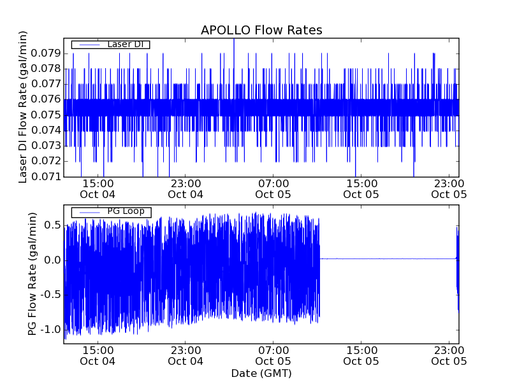The height and width of the screenshot is (382, 510).
Task: Click the 0.5 tick on the PG Flow axis
Action: (x=52, y=225)
